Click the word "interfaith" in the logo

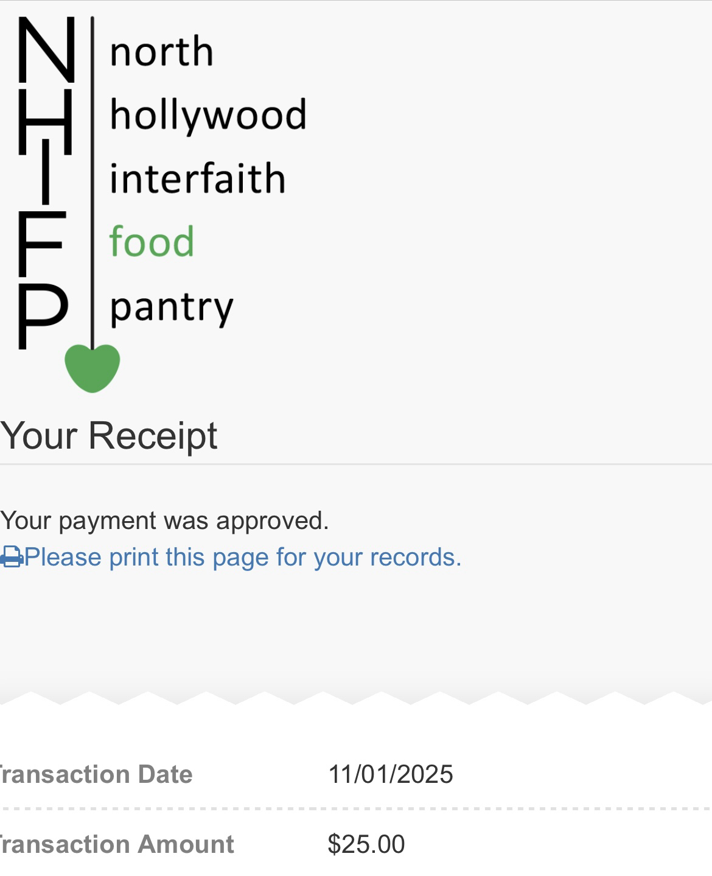pos(197,178)
